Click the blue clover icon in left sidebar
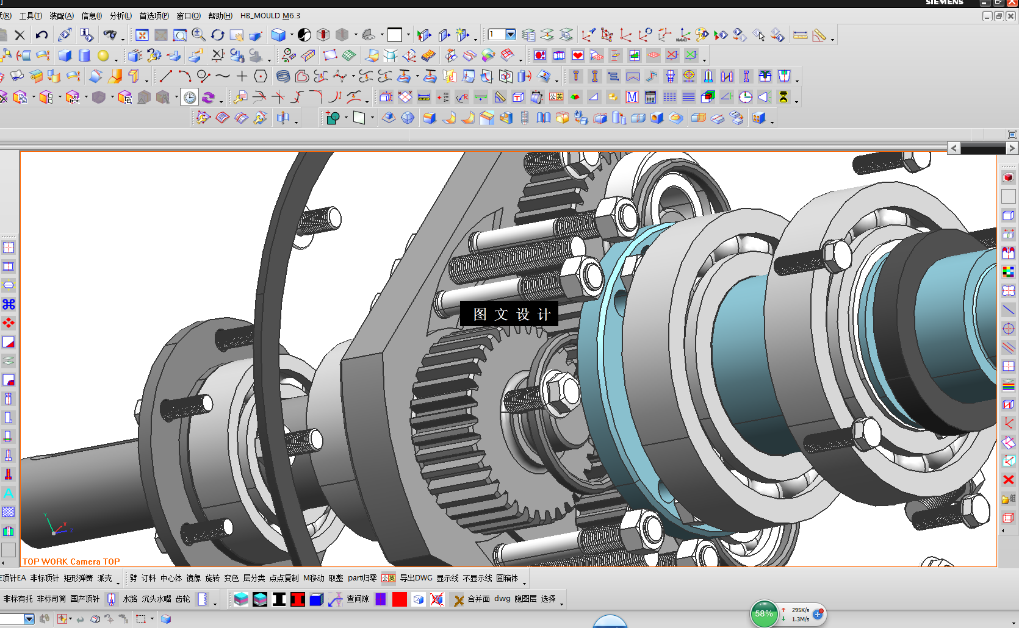Screen dimensions: 1019x628 tap(9, 304)
